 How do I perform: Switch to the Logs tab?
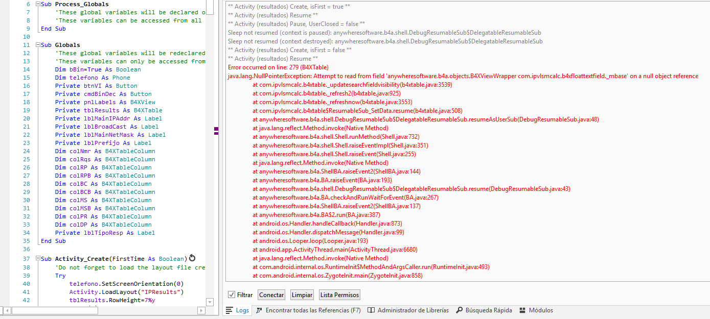tap(238, 310)
